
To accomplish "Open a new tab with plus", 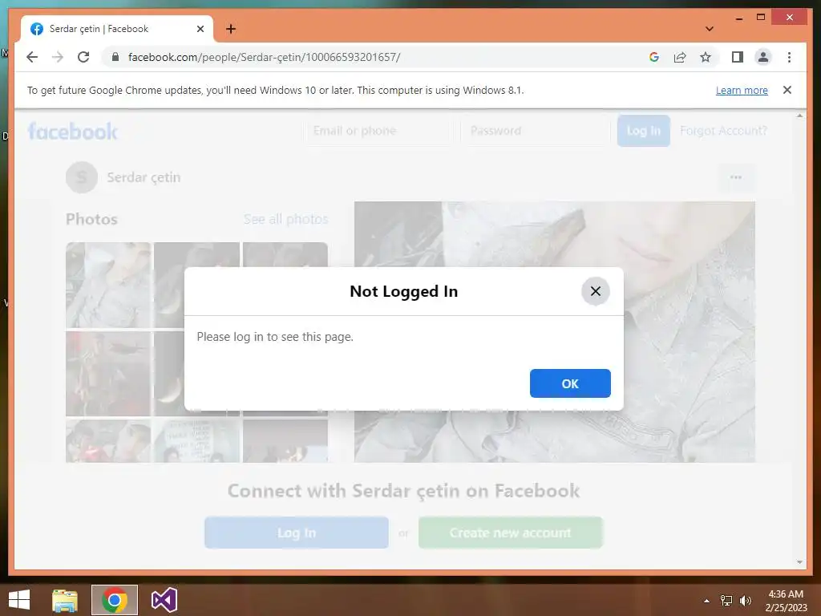I will tap(230, 29).
